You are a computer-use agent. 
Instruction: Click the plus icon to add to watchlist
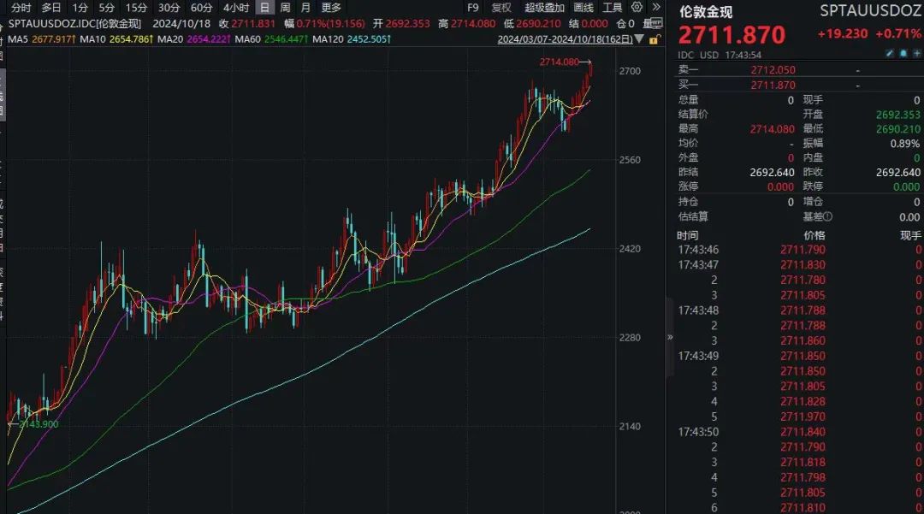point(915,54)
